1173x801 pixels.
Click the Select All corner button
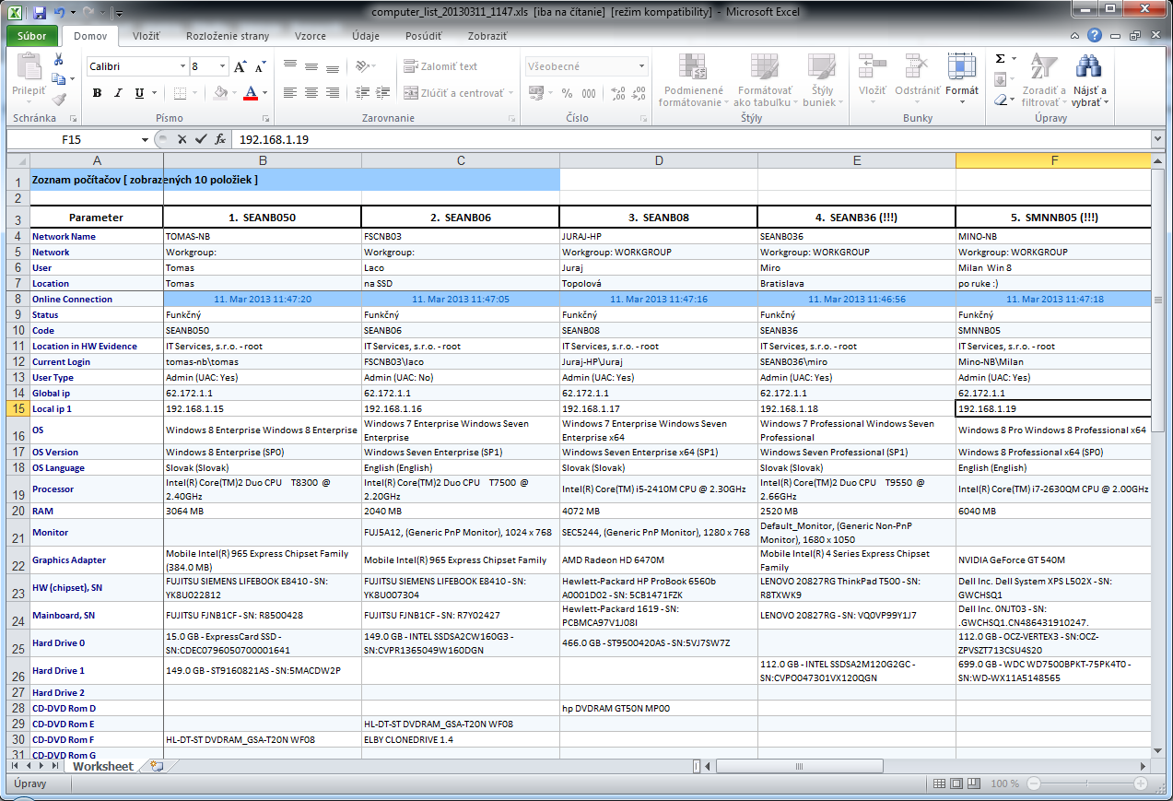click(18, 160)
